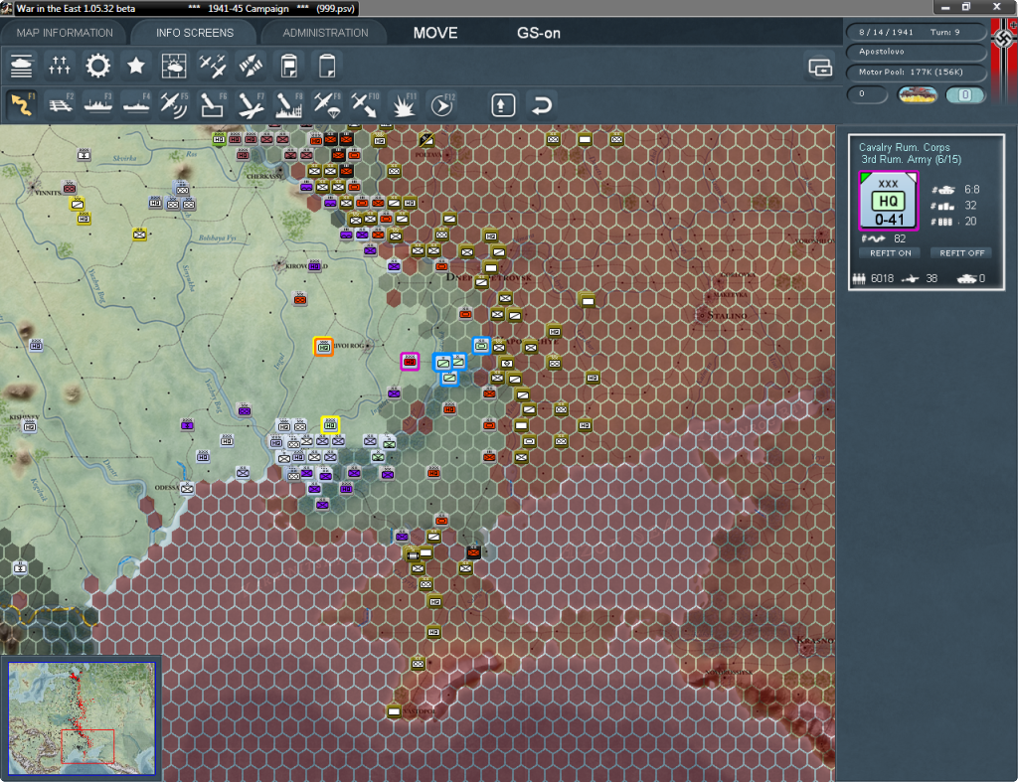Turn REFIT OFF for Cavalry Rum. Corps
1018x782 pixels.
click(x=961, y=253)
